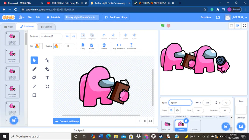Open the File menu
Screen dimensions: 249x140
point(30,17)
